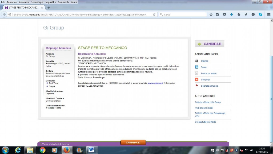Click the Gi Group company heading
Image resolution: width=273 pixels, height=154 pixels.
54,28
